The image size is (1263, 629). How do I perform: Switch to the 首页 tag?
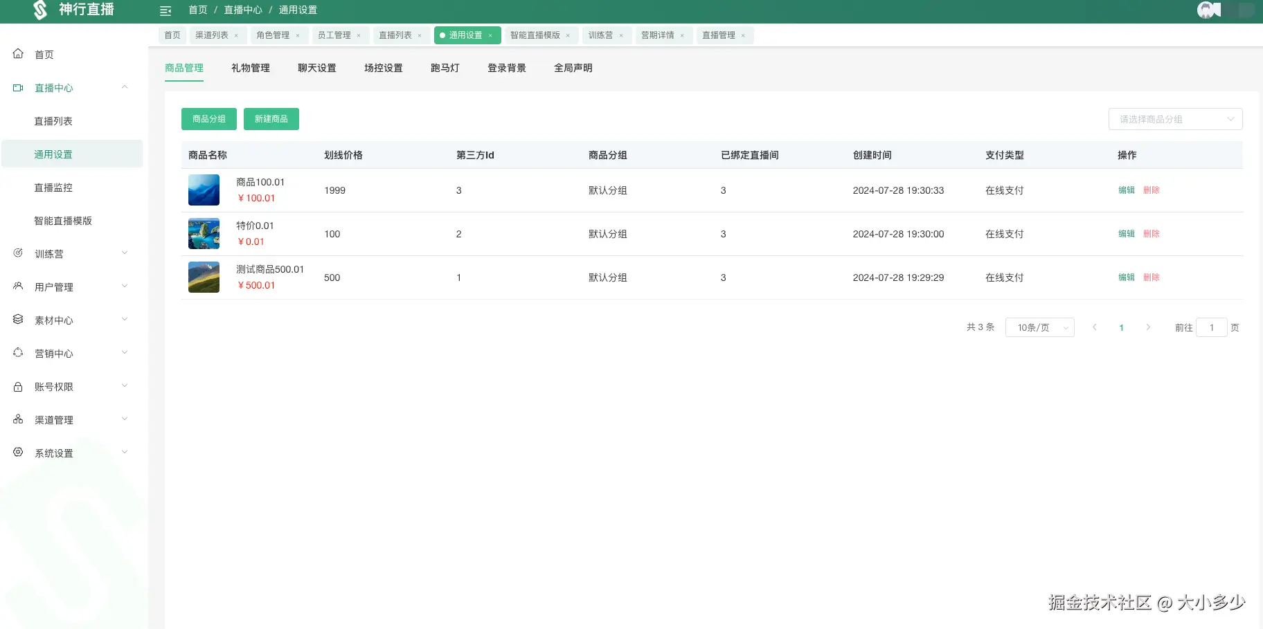(x=172, y=35)
